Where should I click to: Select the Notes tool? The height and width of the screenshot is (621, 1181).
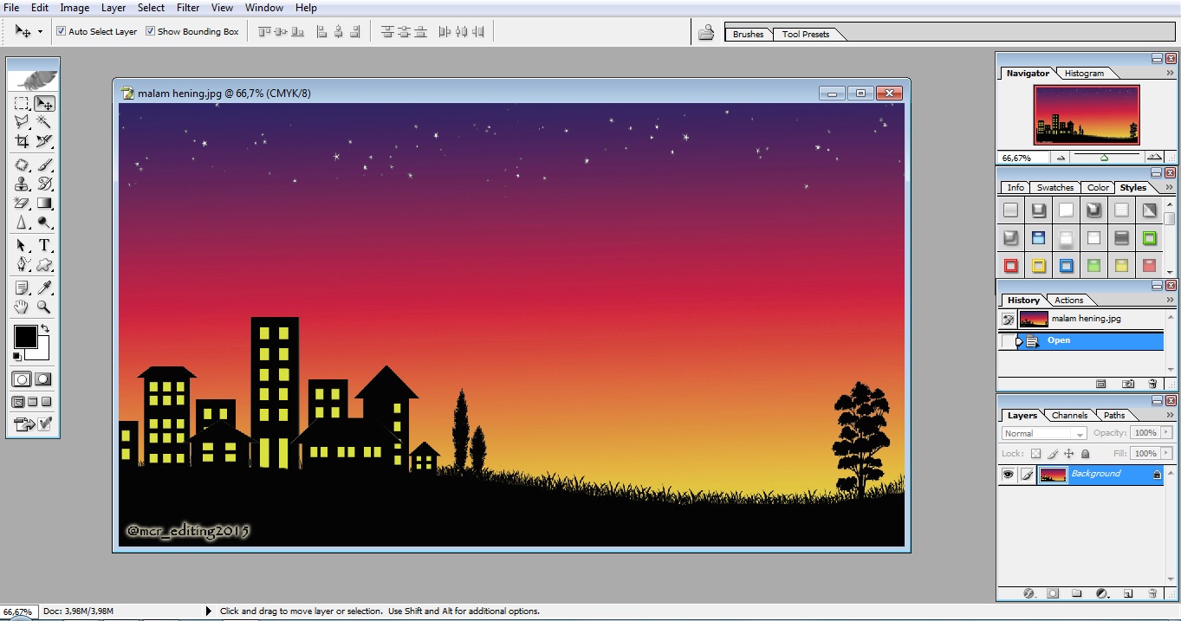click(x=22, y=288)
